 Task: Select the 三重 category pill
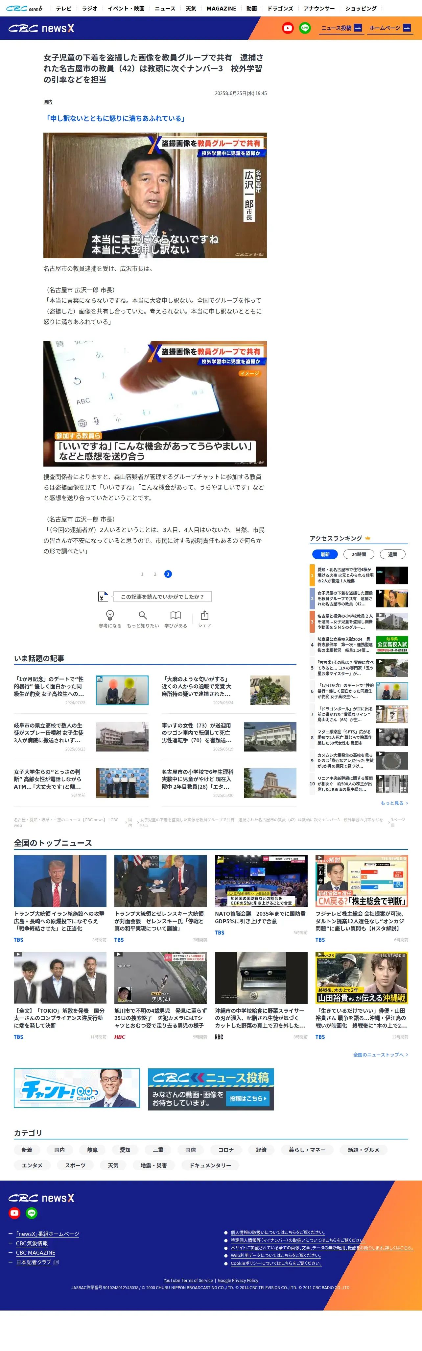(x=158, y=1150)
